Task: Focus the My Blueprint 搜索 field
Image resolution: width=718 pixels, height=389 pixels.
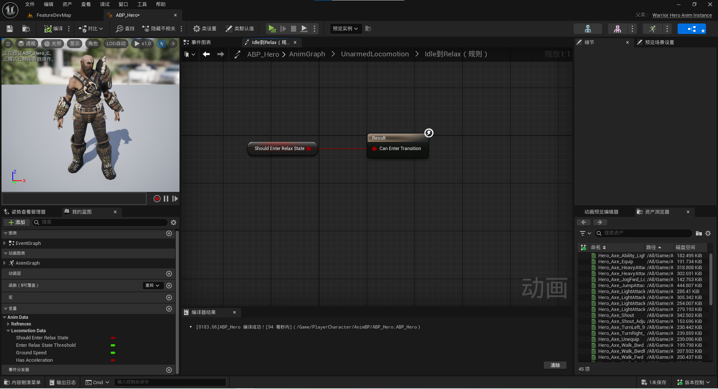Action: [100, 222]
